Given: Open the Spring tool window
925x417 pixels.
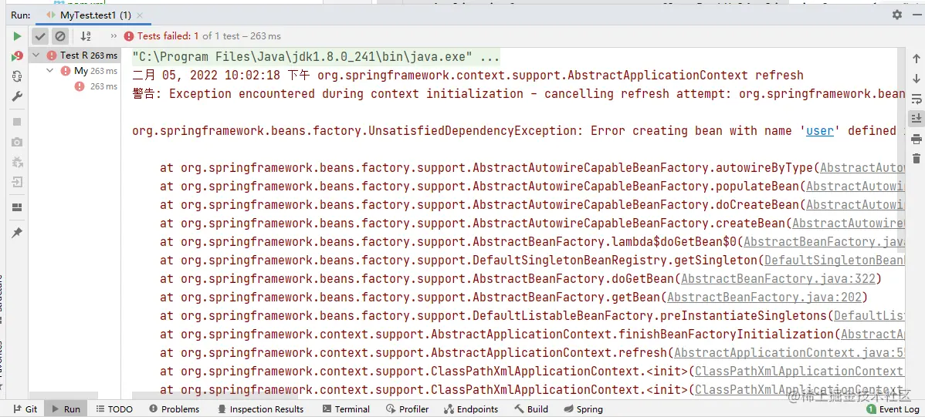Looking at the screenshot, I should [583, 409].
